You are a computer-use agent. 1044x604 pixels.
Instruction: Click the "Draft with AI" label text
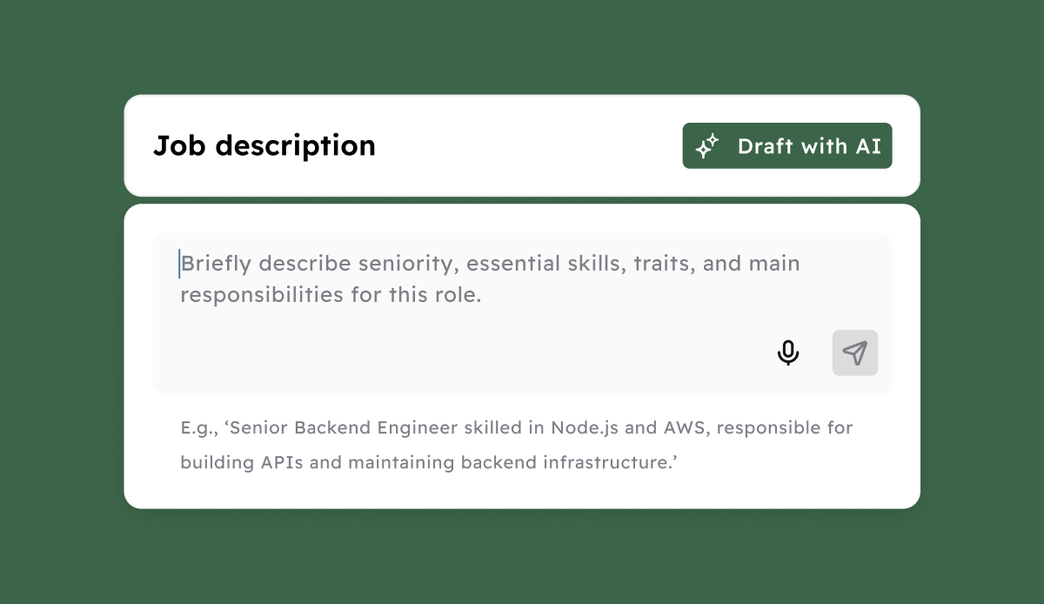click(x=809, y=146)
